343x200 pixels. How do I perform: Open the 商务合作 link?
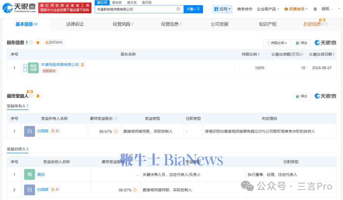tap(245, 9)
